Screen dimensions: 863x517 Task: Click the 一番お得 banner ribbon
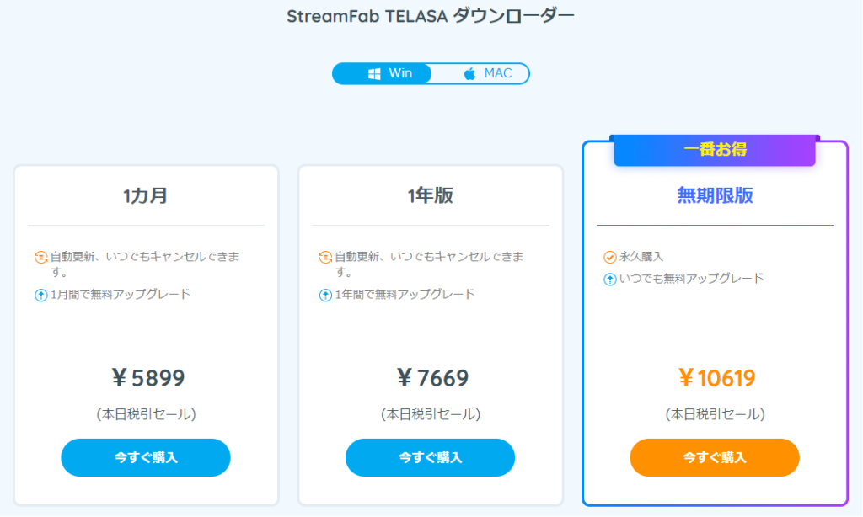click(x=715, y=150)
